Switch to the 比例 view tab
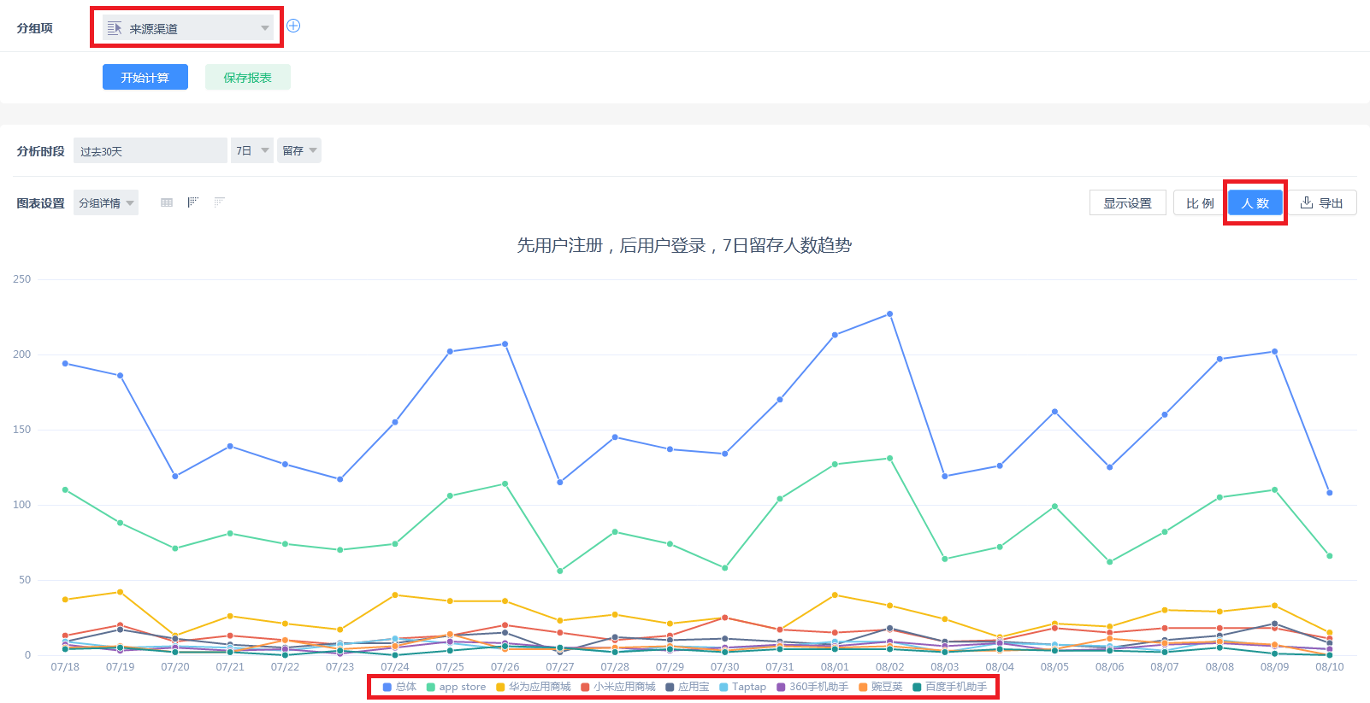The width and height of the screenshot is (1370, 703). (1200, 202)
